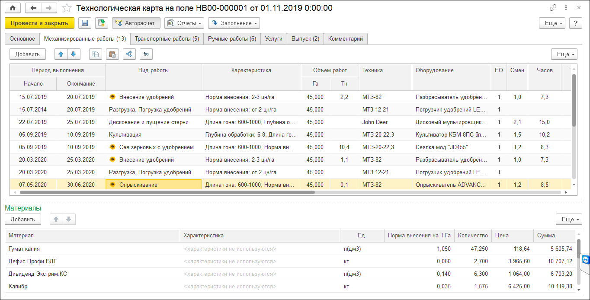Move row up in mechanized works table
The image size is (590, 300).
coord(61,54)
